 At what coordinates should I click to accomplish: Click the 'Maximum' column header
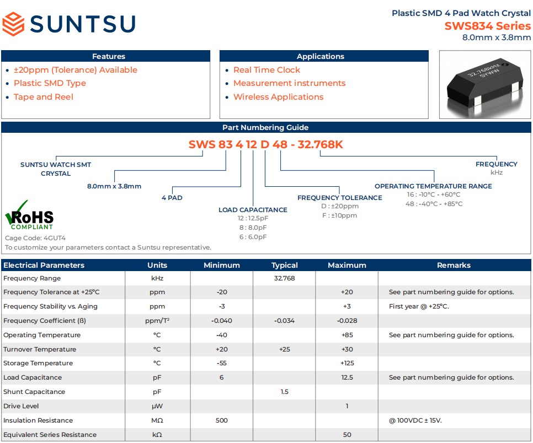347,265
